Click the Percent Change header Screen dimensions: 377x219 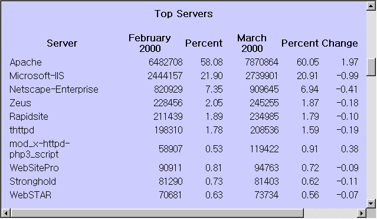pos(320,43)
